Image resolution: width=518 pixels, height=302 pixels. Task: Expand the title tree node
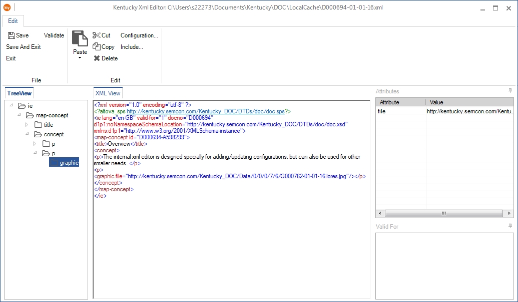[27, 125]
